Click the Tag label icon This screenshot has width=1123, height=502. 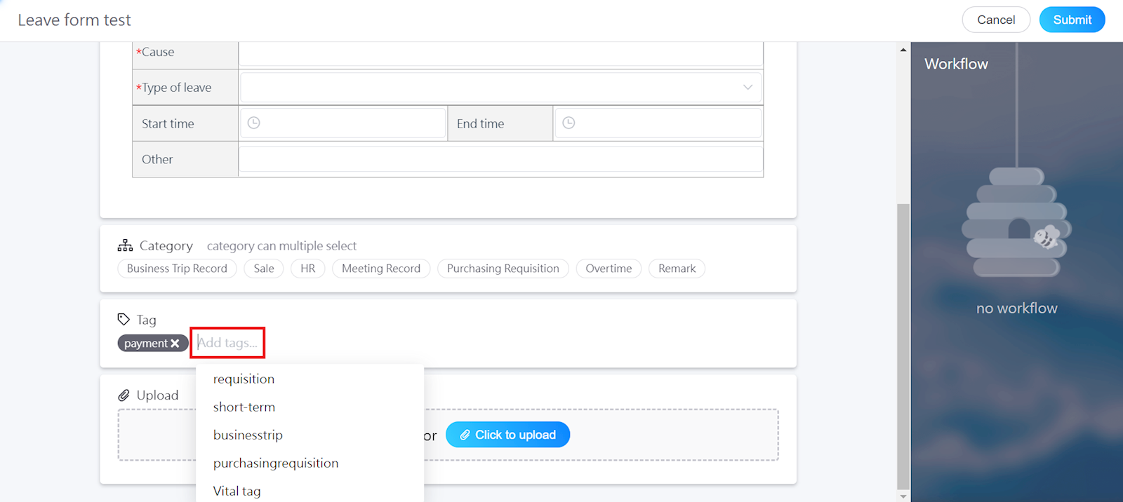pos(124,320)
